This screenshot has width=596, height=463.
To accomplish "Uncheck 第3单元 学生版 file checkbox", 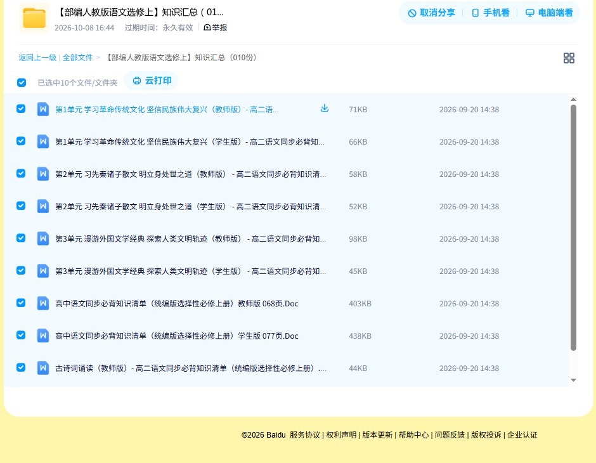I will 21,270.
